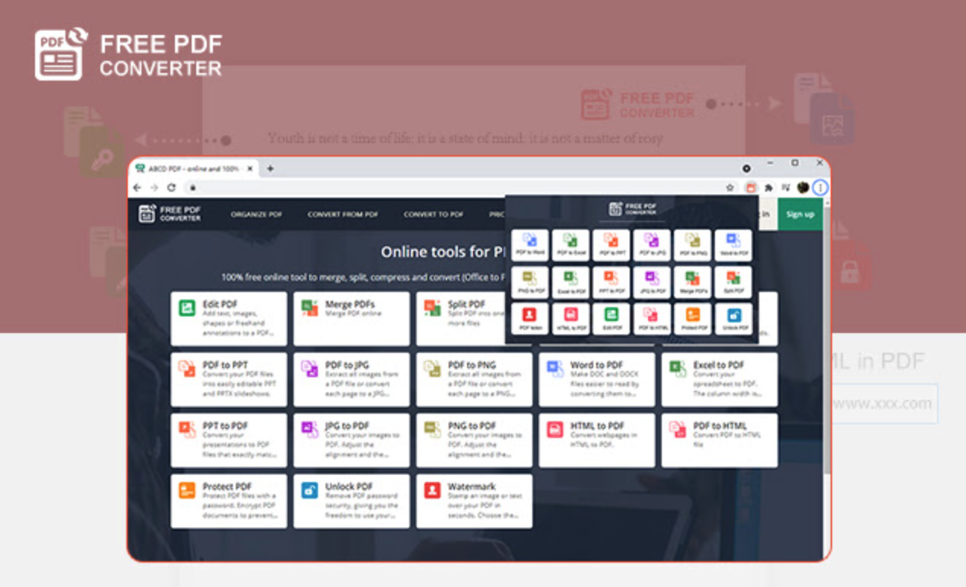Open a new browser tab

tap(270, 168)
